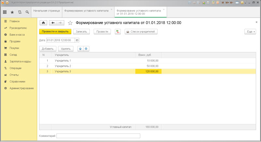Open Favorites star in top panel
This screenshot has width=261, height=142.
[12, 12]
